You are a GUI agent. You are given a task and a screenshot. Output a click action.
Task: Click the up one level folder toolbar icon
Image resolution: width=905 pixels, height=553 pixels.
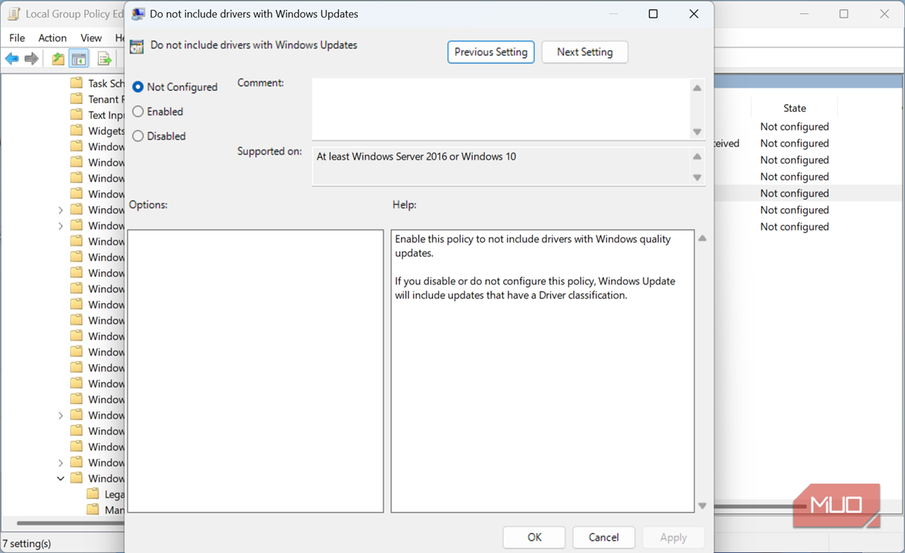pyautogui.click(x=58, y=59)
